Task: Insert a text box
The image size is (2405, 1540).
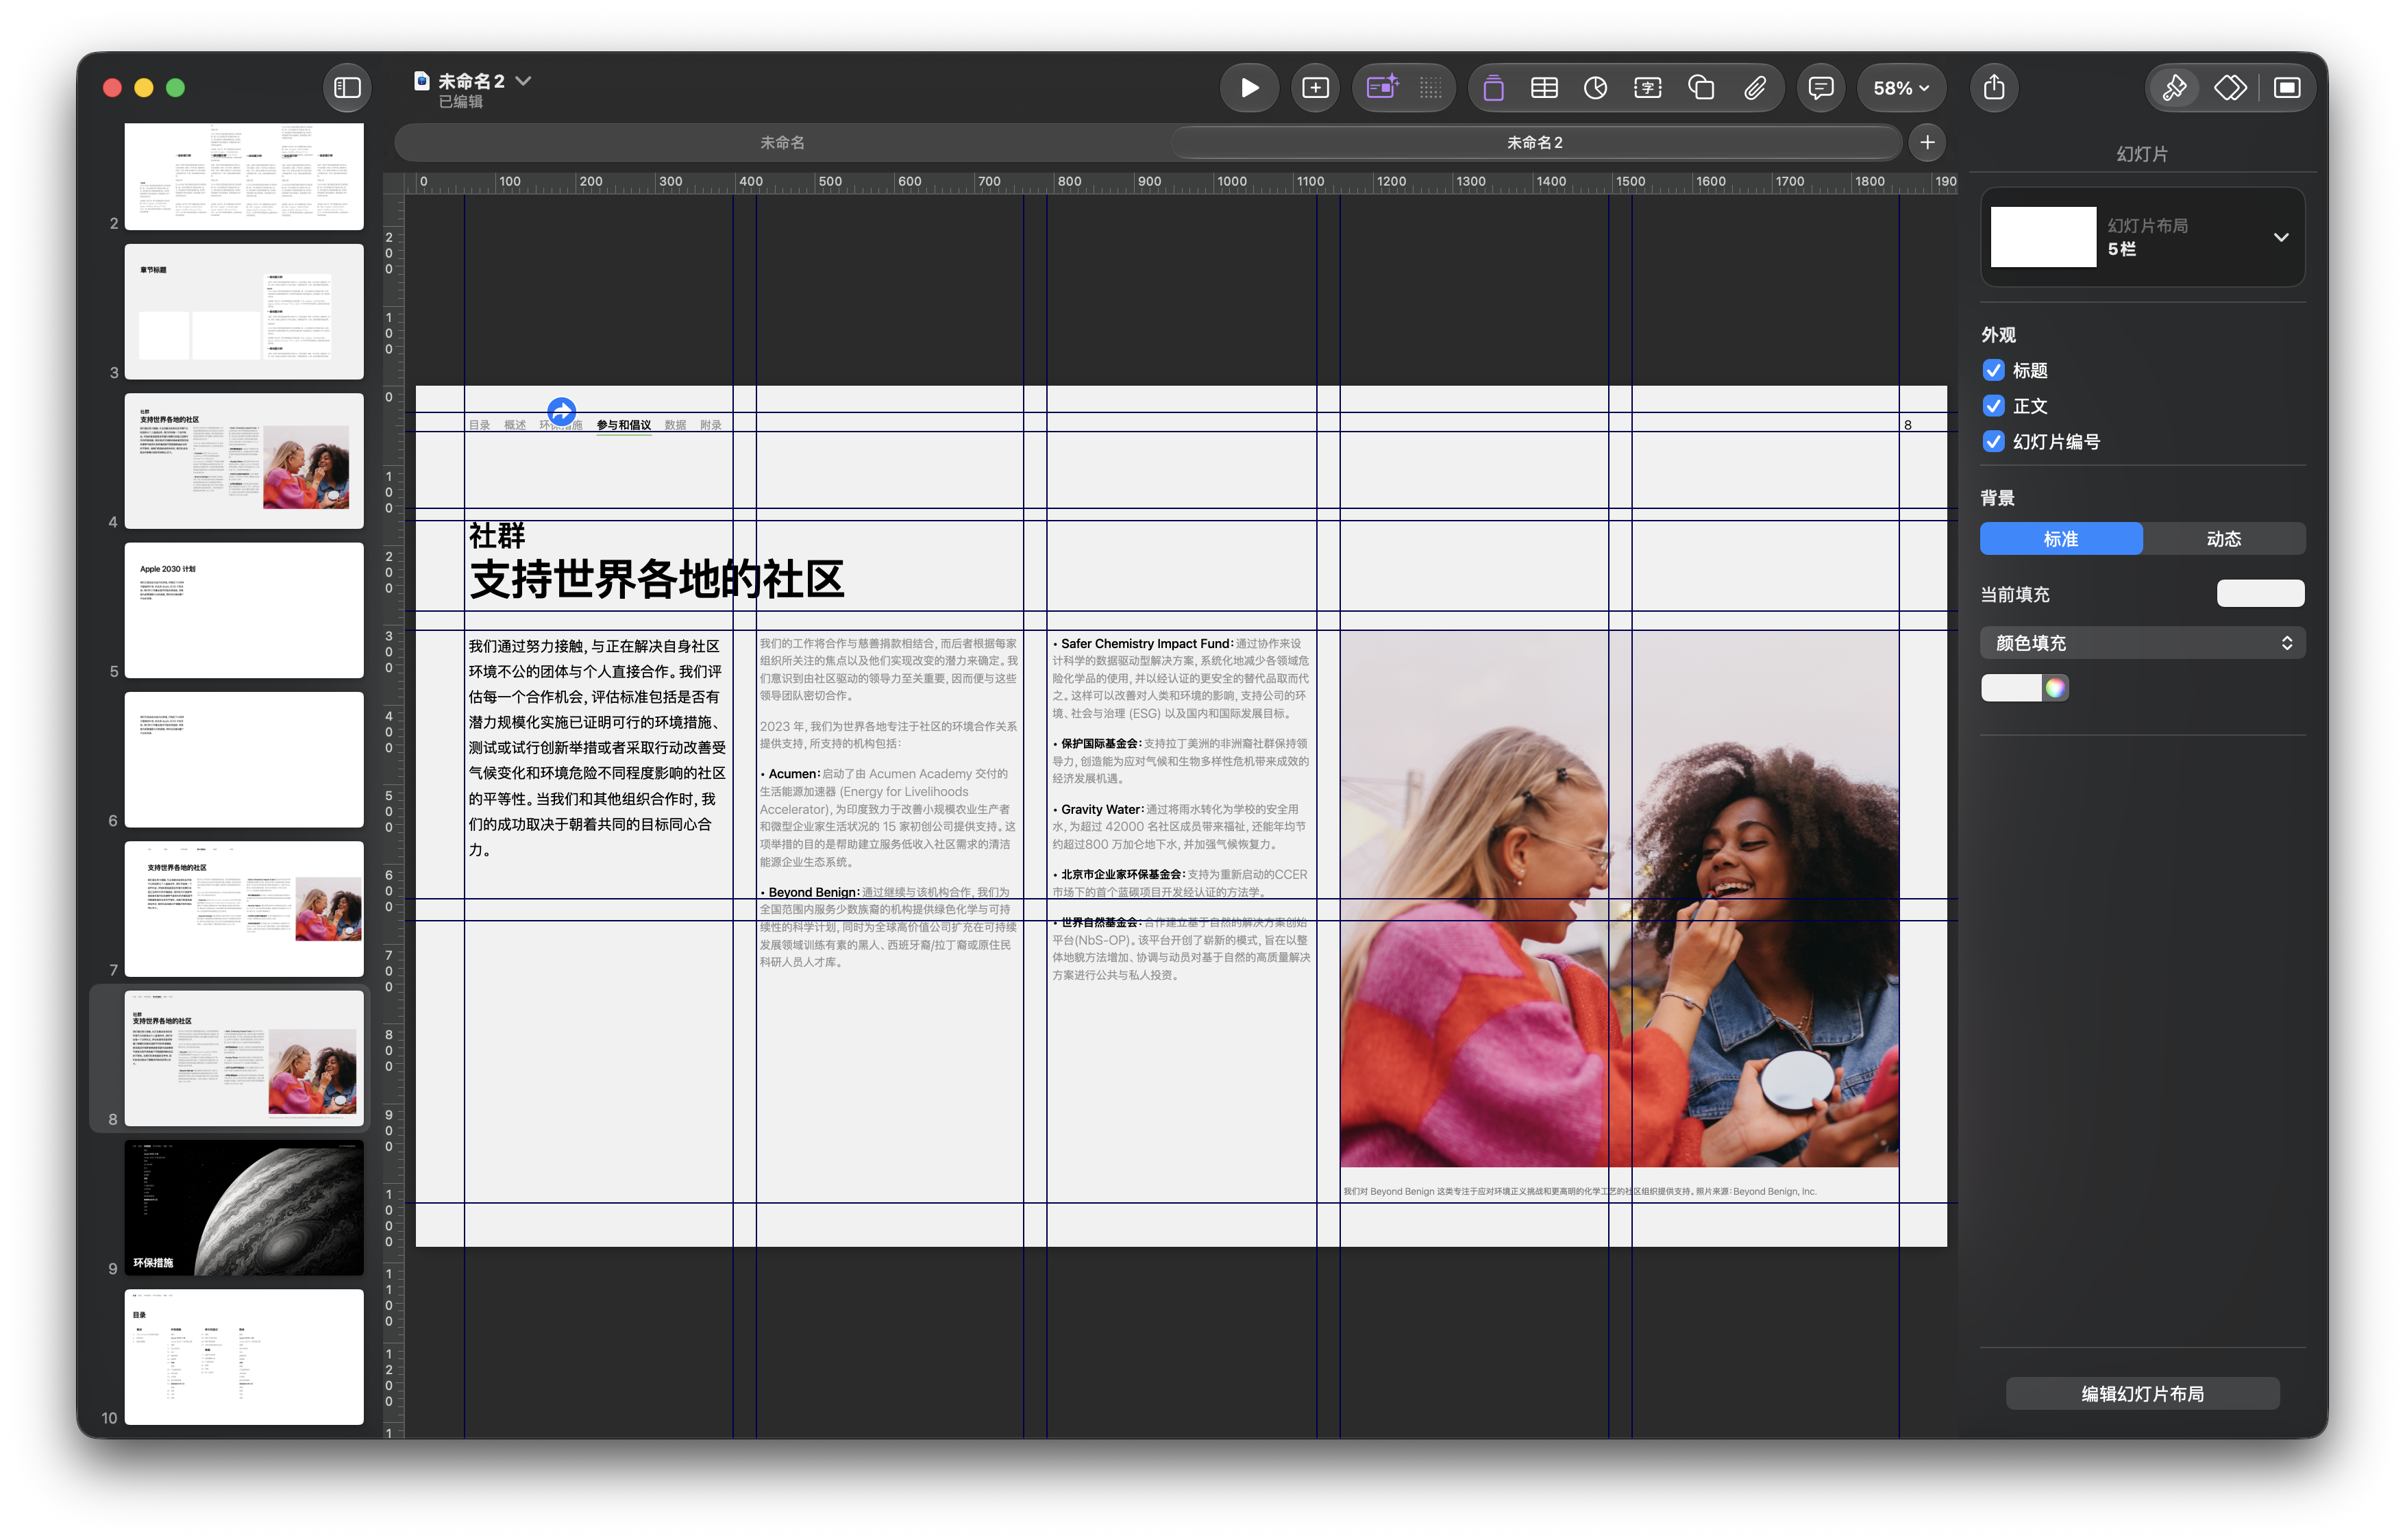Action: tap(1648, 88)
